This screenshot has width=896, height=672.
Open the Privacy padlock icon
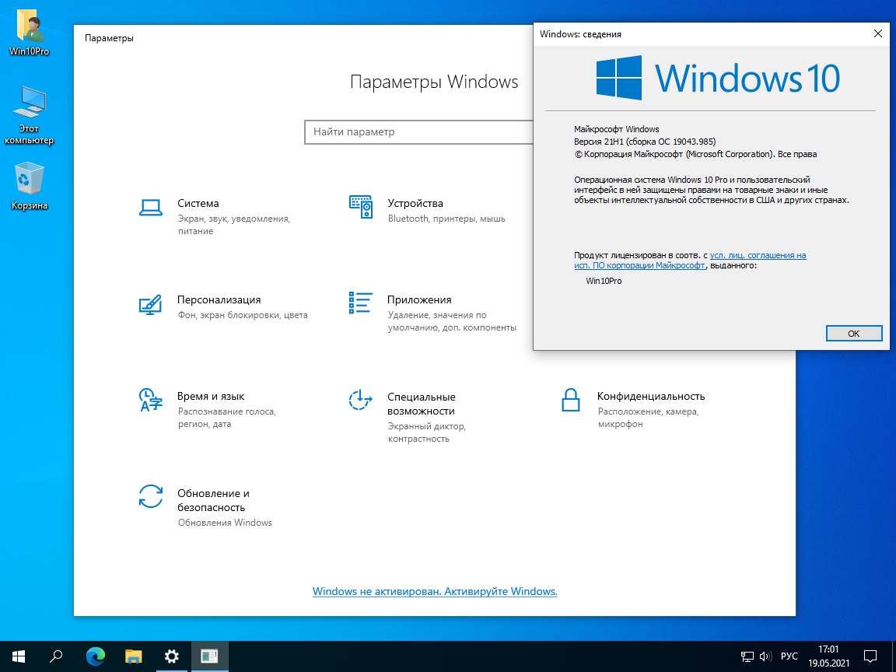point(571,400)
